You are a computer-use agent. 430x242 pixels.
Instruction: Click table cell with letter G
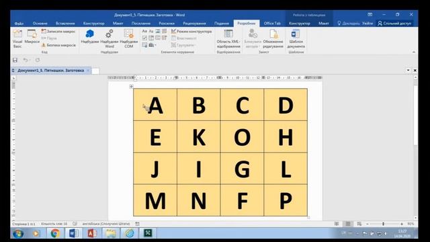click(x=242, y=169)
